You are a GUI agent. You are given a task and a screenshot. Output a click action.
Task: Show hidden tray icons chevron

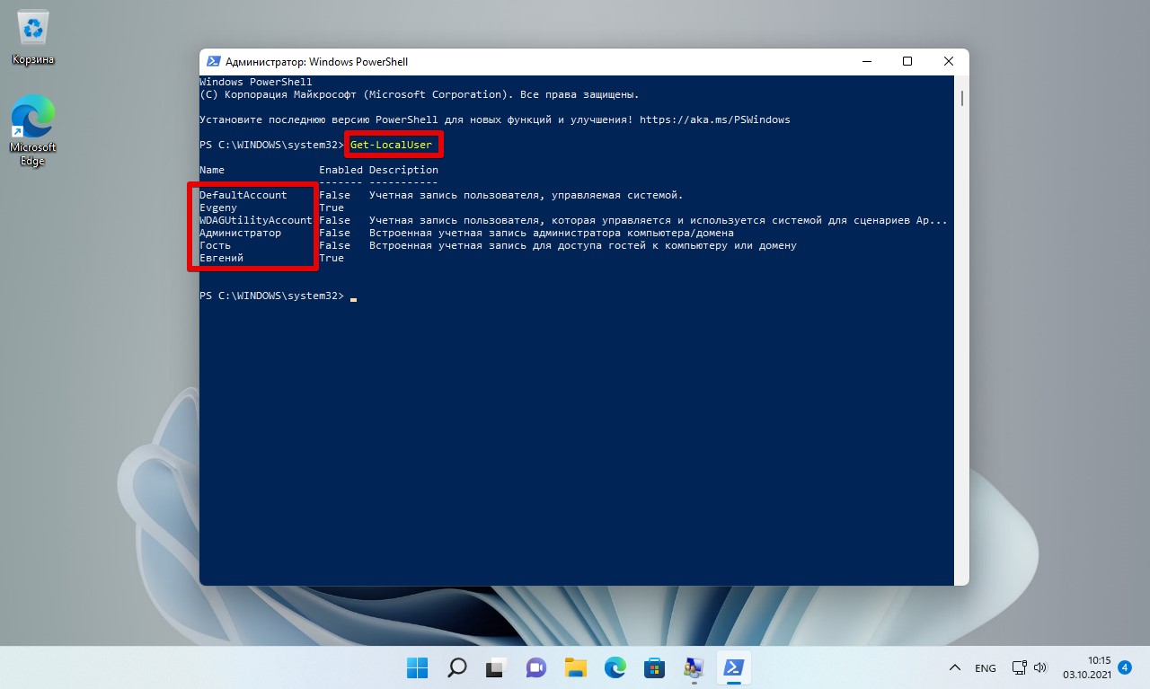[x=955, y=667]
